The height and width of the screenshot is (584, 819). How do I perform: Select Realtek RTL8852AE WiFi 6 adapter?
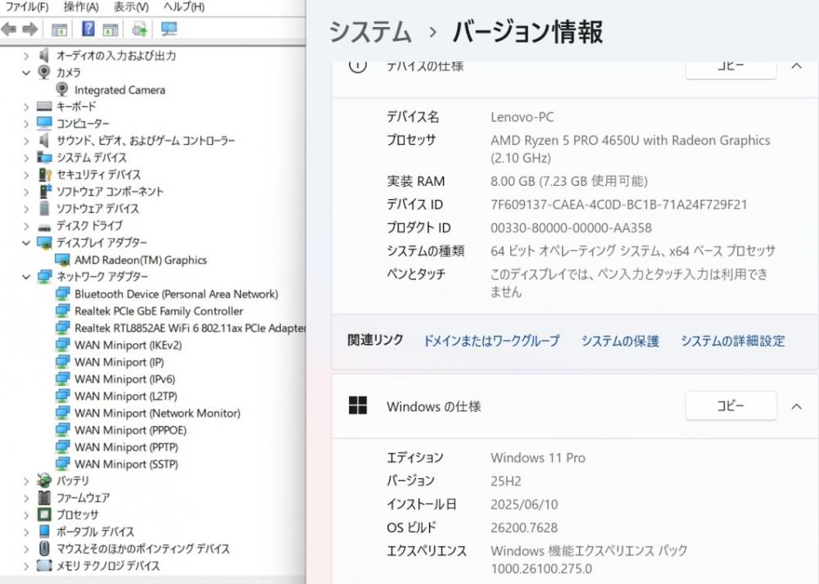pos(188,328)
